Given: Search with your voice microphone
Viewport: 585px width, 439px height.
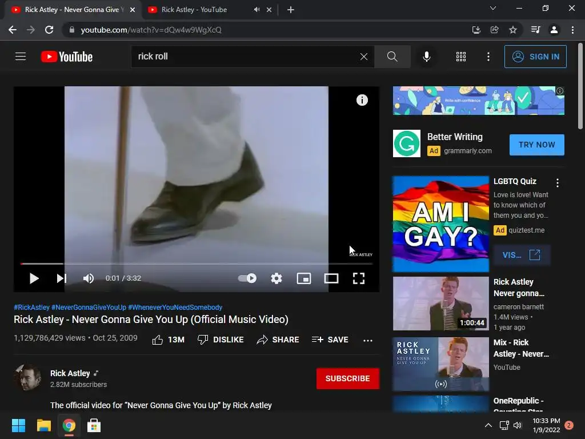Looking at the screenshot, I should coord(426,57).
